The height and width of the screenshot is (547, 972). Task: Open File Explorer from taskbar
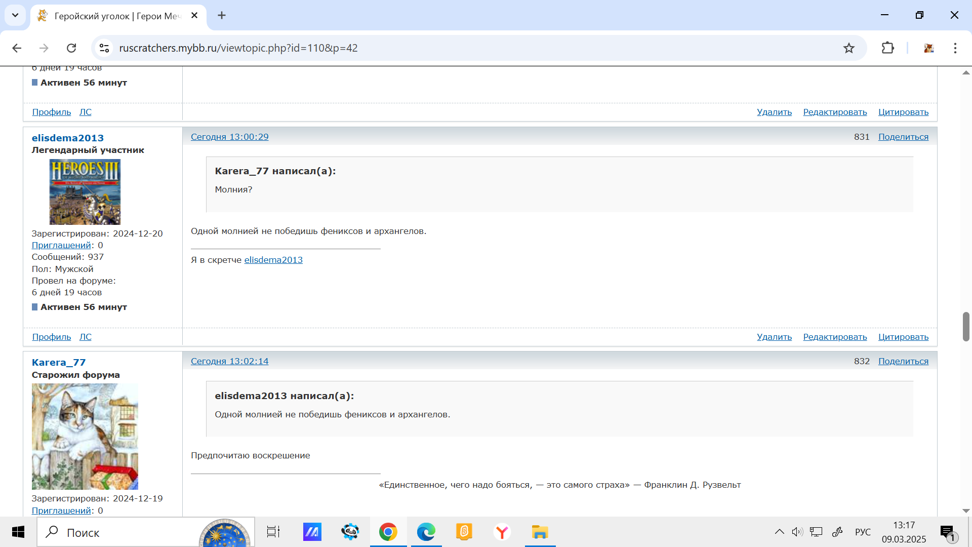point(540,532)
